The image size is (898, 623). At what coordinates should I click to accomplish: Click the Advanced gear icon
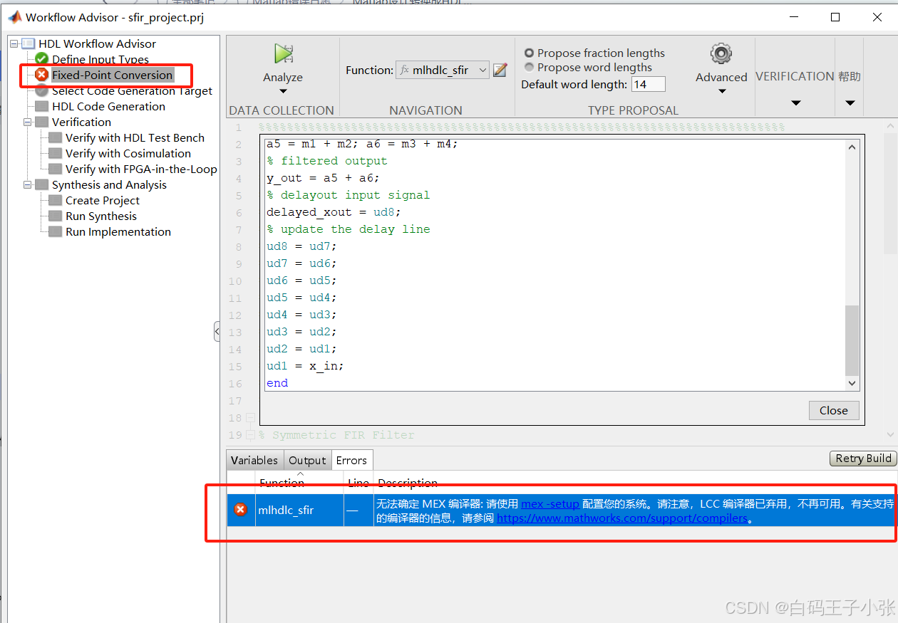coord(721,53)
